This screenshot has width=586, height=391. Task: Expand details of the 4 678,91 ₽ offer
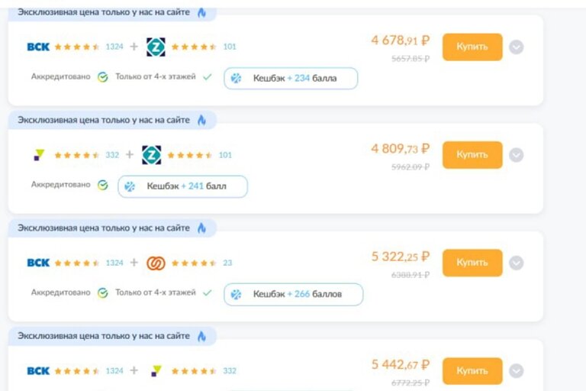tap(516, 47)
